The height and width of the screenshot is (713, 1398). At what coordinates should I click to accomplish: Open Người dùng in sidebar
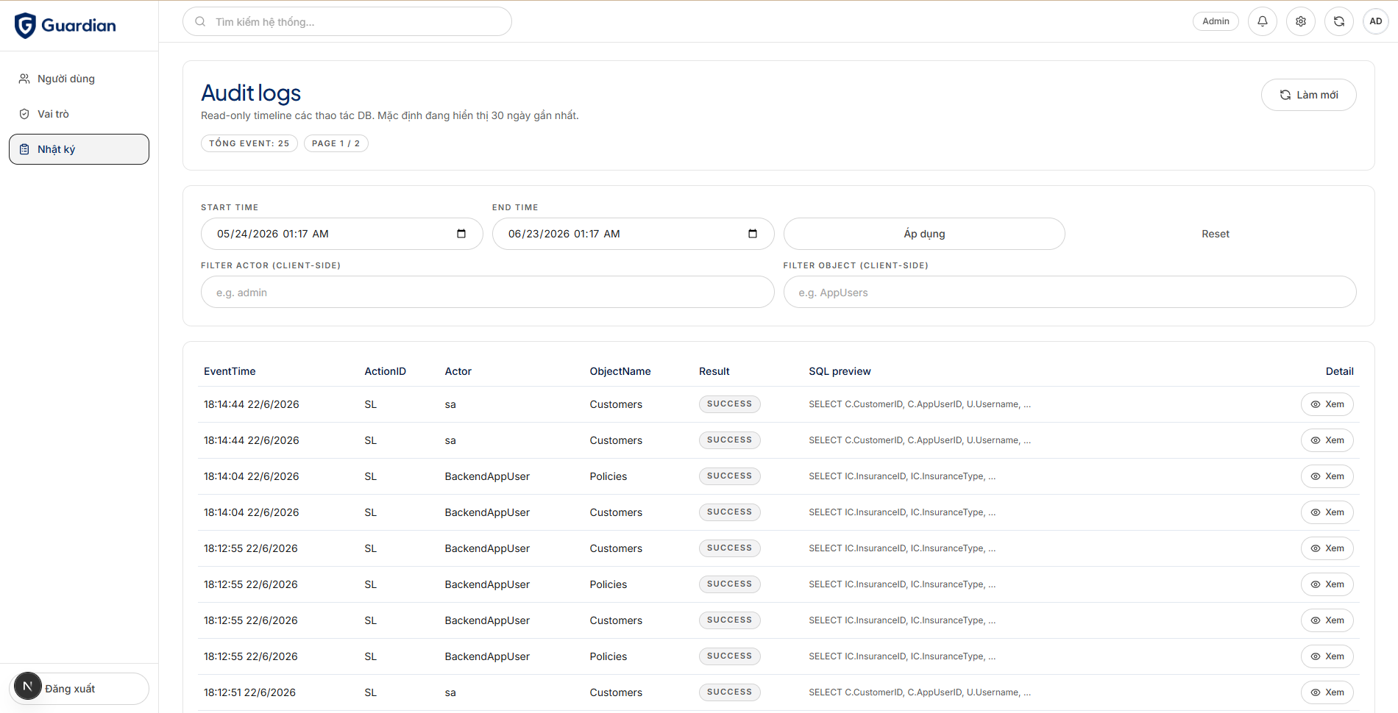coord(79,79)
